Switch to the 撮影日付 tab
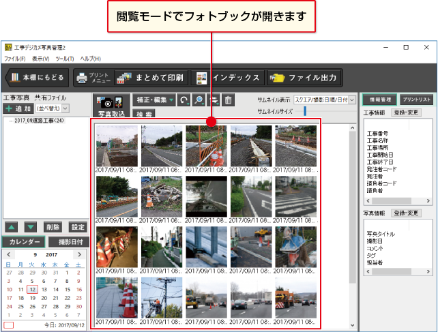 click(x=68, y=241)
